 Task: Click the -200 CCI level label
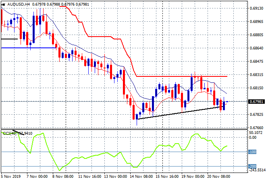(x=252, y=166)
